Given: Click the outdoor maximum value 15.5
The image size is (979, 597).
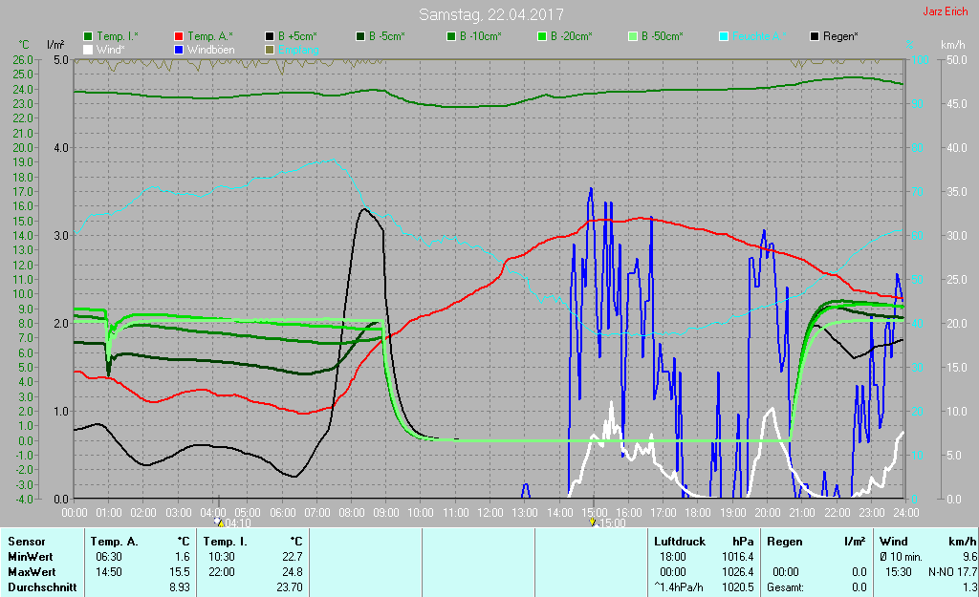Looking at the screenshot, I should pyautogui.click(x=180, y=571).
